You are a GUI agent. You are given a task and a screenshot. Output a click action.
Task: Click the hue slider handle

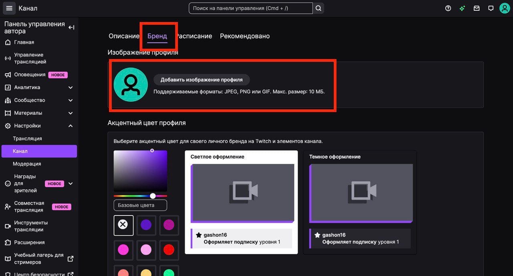coord(153,196)
